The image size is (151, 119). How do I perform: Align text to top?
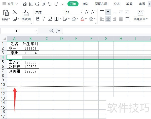pyautogui.click(x=102, y=12)
